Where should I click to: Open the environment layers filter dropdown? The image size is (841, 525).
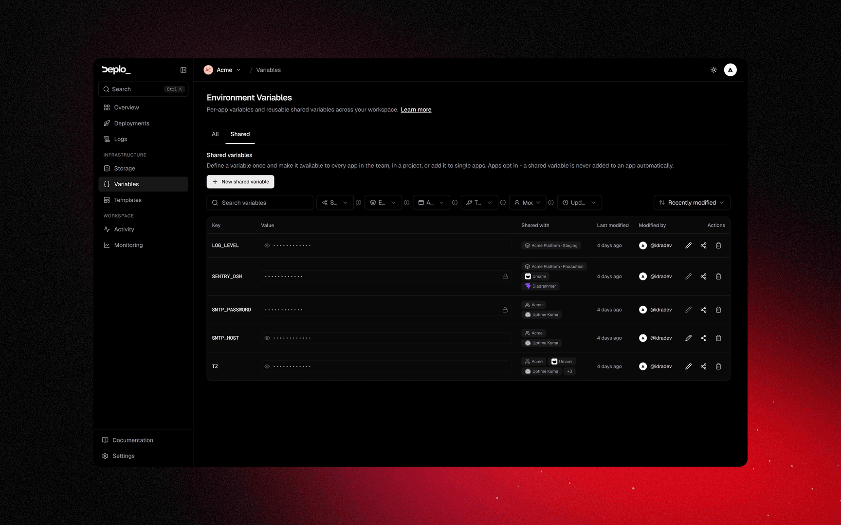point(383,203)
